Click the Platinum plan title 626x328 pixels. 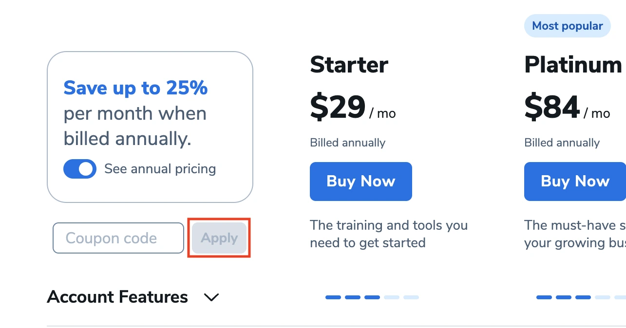click(x=573, y=65)
